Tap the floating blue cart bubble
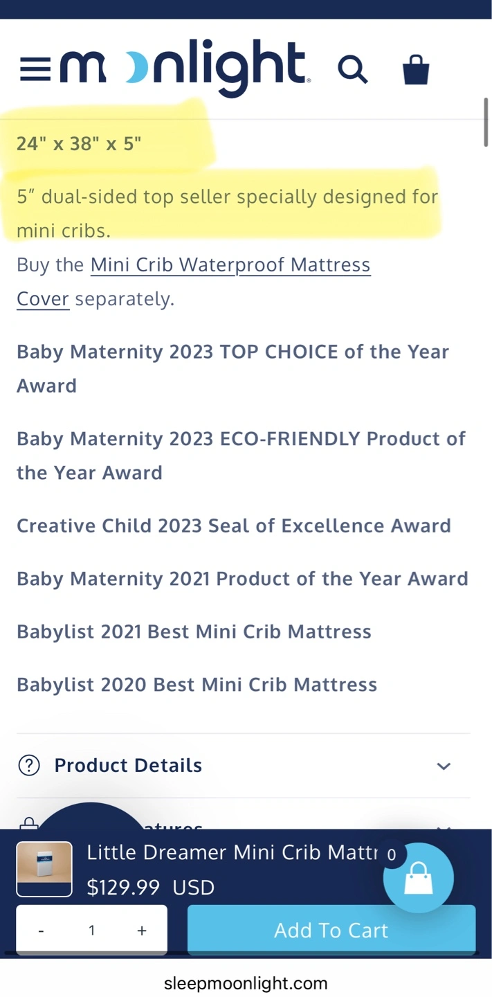This screenshot has width=492, height=997. coord(419,879)
